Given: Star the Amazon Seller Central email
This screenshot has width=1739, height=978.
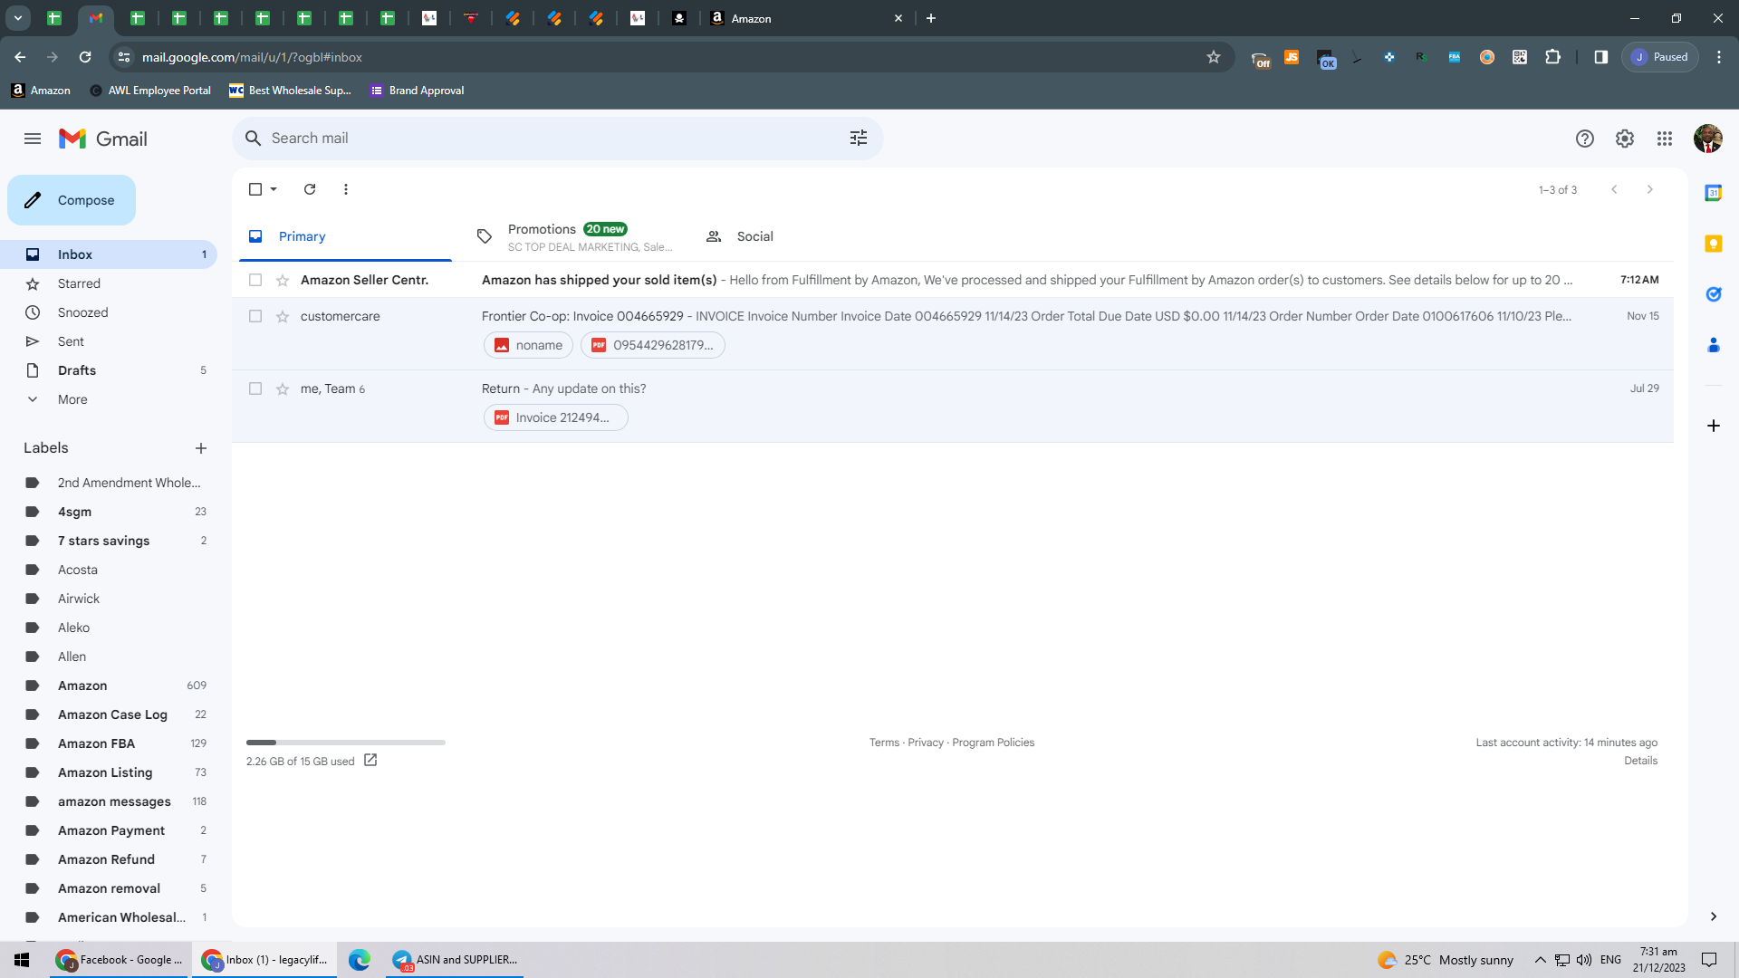Looking at the screenshot, I should click(283, 280).
